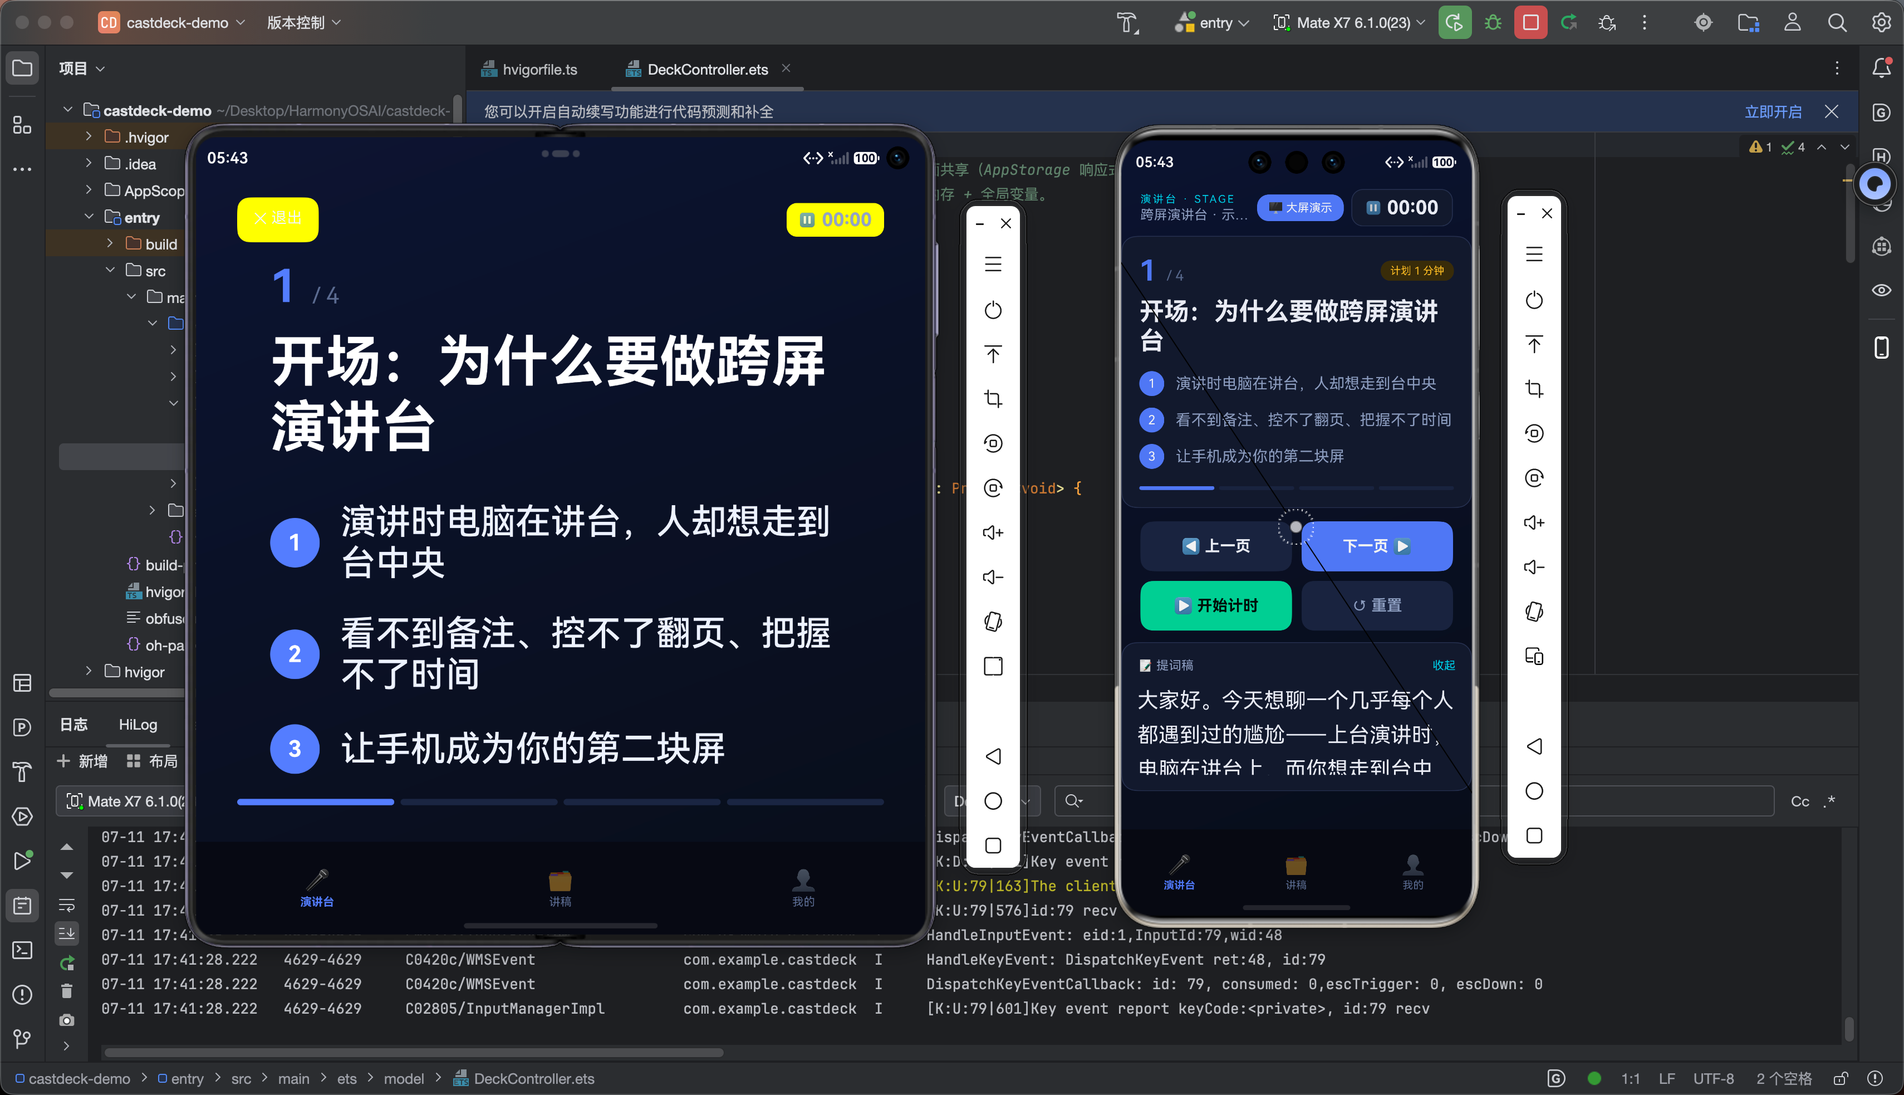The image size is (1904, 1095).
Task: Tap home circle on tablet emulator toolbar
Action: pyautogui.click(x=993, y=801)
